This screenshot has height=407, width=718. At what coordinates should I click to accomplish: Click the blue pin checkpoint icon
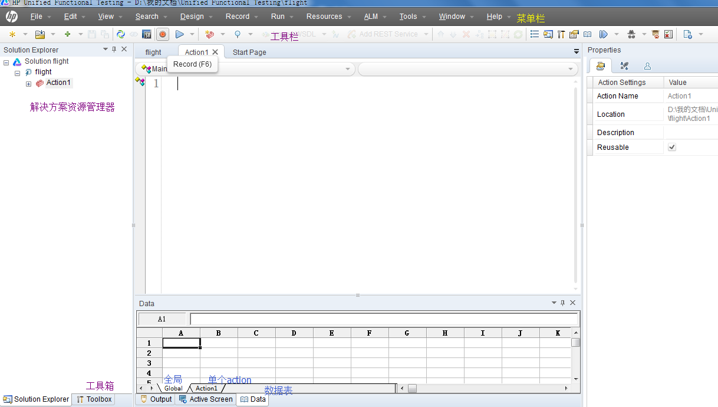pyautogui.click(x=238, y=34)
